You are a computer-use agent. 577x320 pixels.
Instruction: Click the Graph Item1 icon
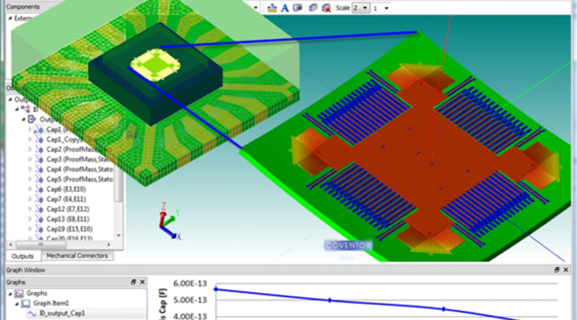pos(26,303)
